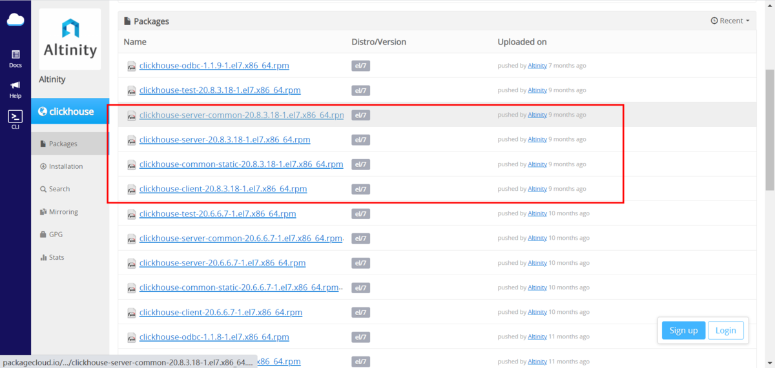Click el/7 badge on clickhouse-test-20.8.3.18-1 row
The width and height of the screenshot is (775, 368).
point(360,90)
